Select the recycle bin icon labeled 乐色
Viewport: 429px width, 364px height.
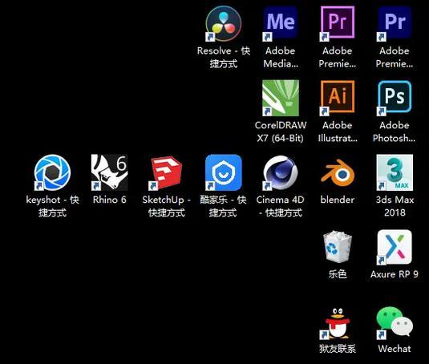coord(338,247)
